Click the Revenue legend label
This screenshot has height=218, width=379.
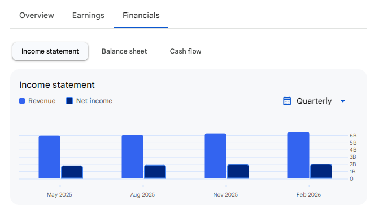point(42,101)
